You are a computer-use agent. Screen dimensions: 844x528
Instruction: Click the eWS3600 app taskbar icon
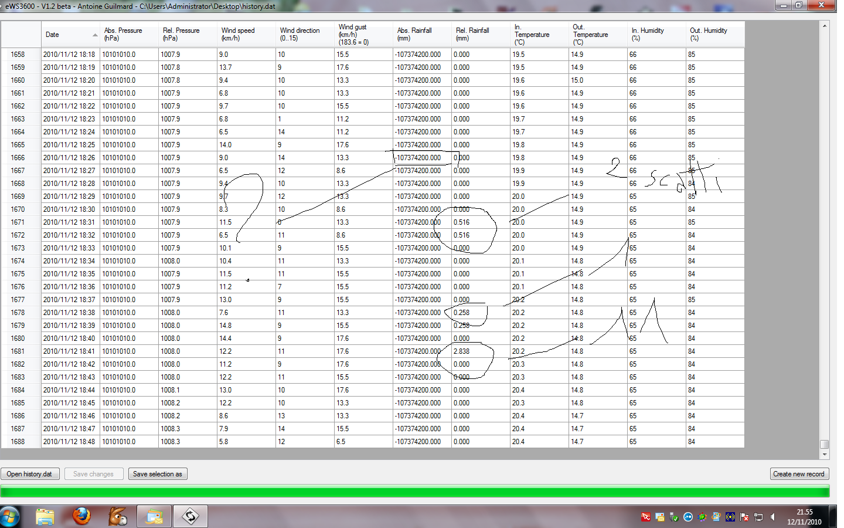click(x=190, y=516)
